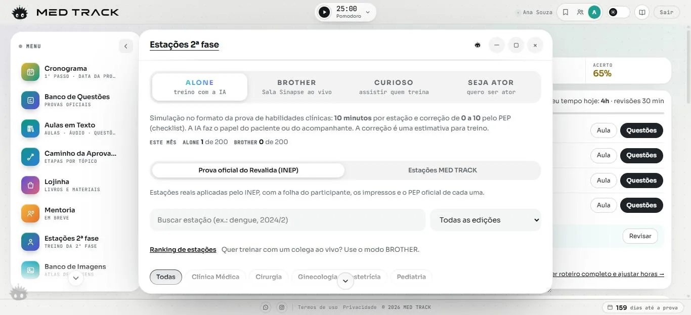Open the Todas as edições dropdown
This screenshot has width=691, height=315.
point(486,220)
